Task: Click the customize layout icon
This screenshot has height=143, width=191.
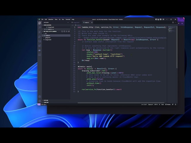Action: coord(163,19)
